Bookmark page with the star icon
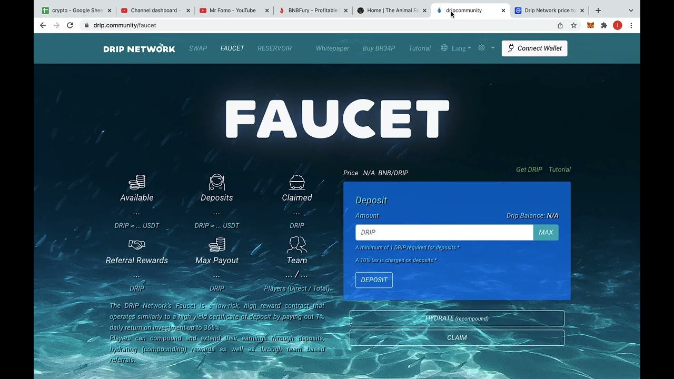Image resolution: width=674 pixels, height=379 pixels. [574, 25]
